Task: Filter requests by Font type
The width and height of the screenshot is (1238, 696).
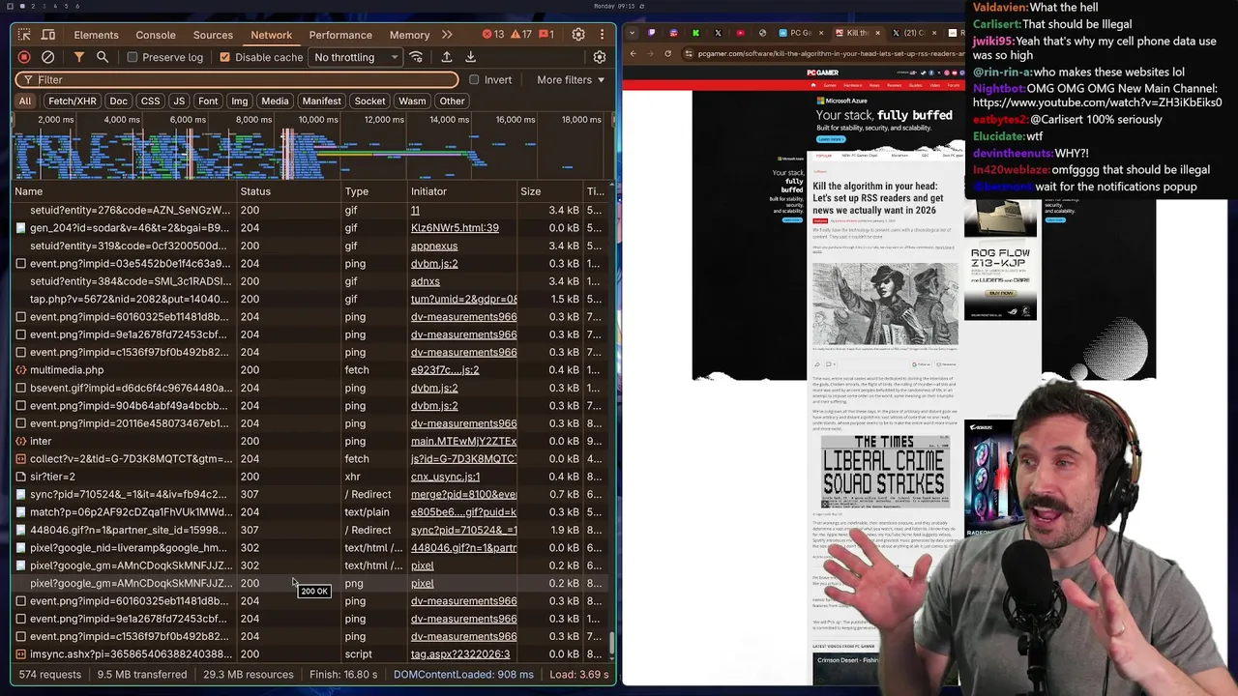Action: [208, 101]
